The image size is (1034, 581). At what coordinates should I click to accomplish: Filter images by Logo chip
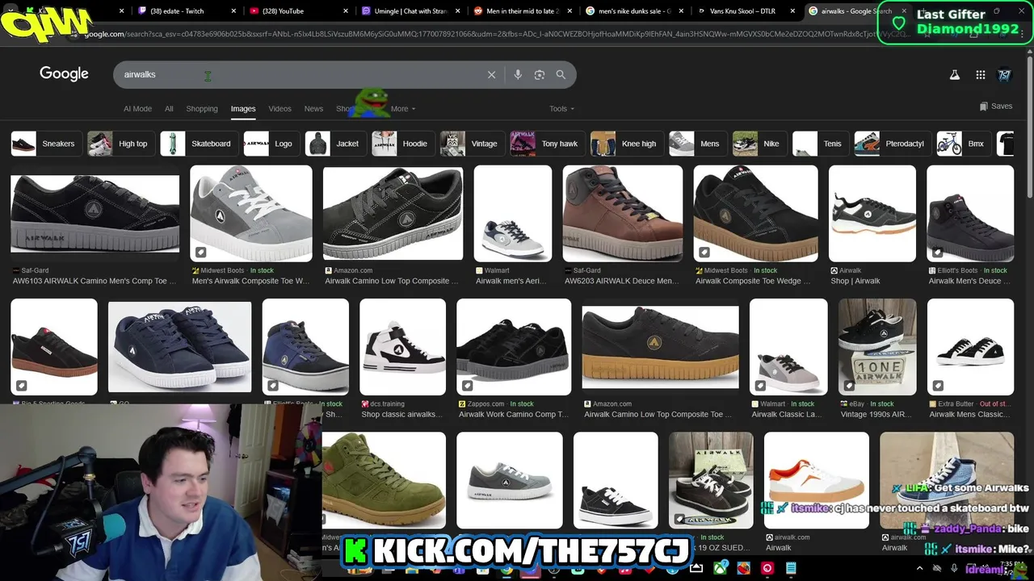[x=271, y=144]
